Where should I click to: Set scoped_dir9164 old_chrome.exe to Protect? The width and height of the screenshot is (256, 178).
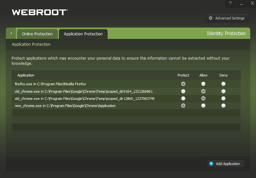[183, 91]
